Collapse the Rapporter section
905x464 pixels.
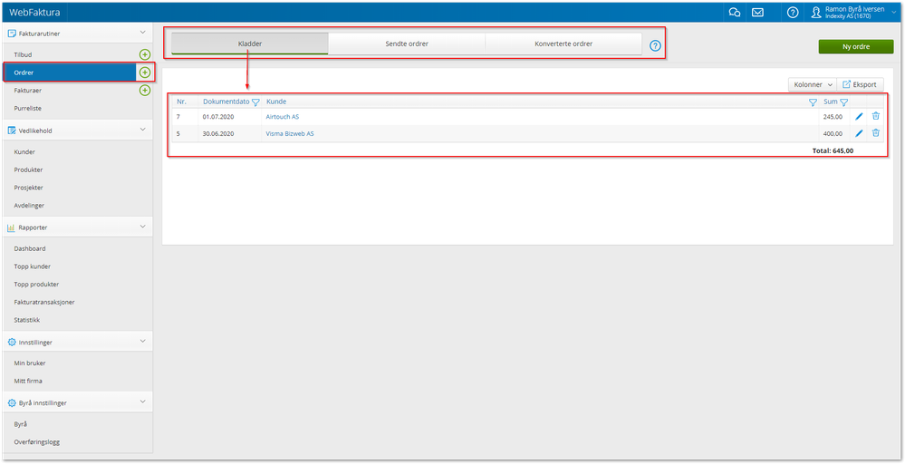(x=143, y=227)
